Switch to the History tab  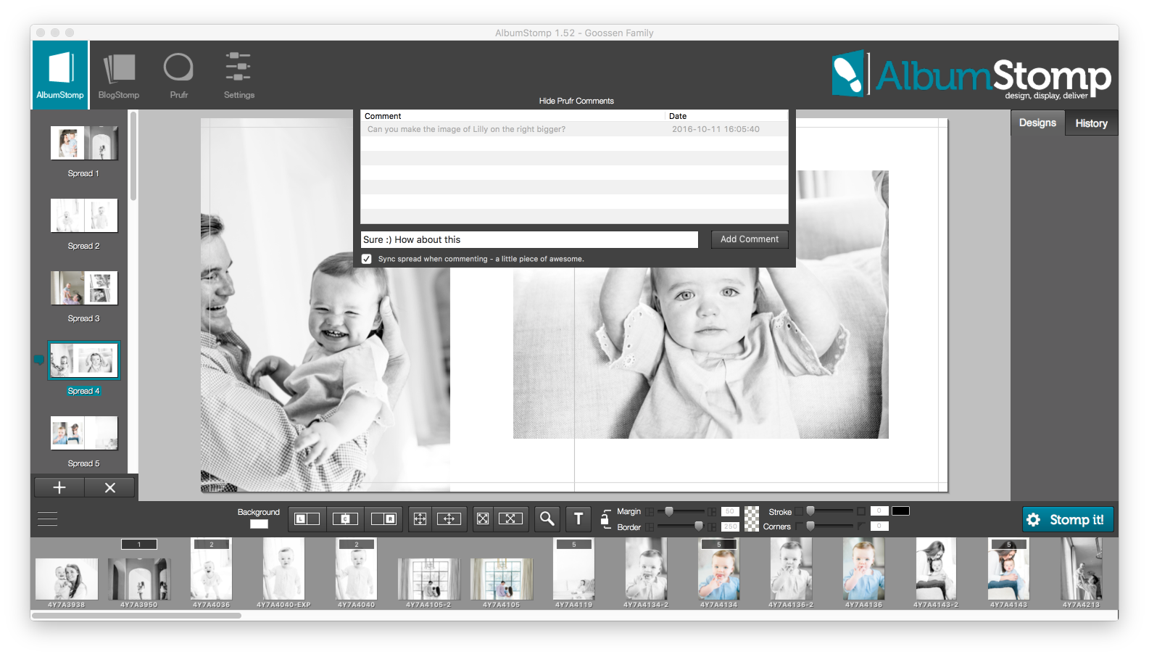click(x=1091, y=123)
